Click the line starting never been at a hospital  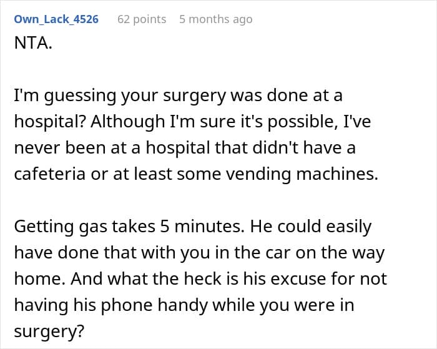pyautogui.click(x=185, y=148)
